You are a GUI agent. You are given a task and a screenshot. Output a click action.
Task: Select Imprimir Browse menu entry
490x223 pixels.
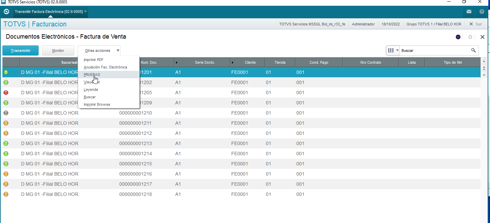(x=109, y=104)
